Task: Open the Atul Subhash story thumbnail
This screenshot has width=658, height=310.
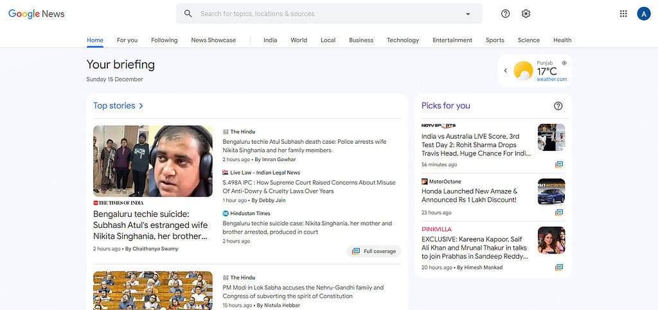Action: pos(153,161)
